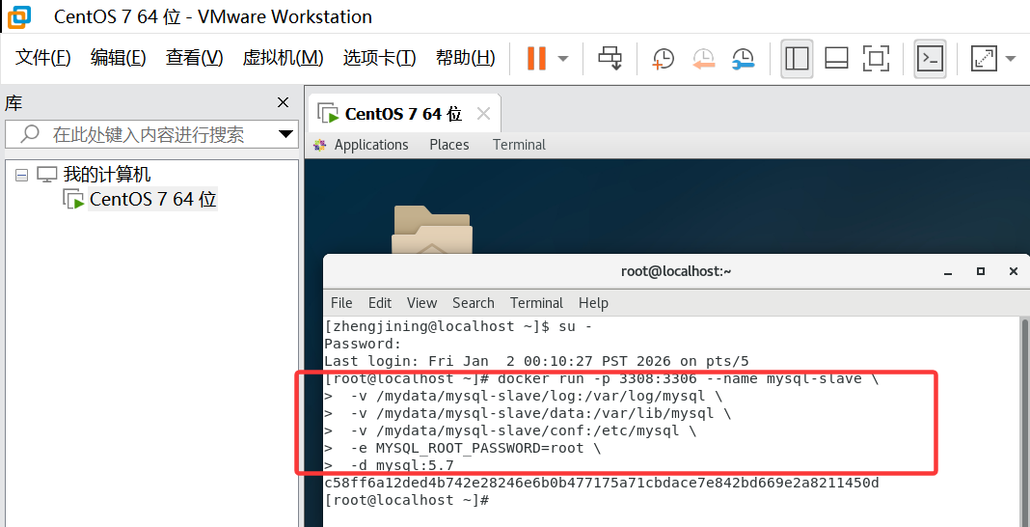
Task: Minimize the root@localhost terminal window
Action: (x=948, y=271)
